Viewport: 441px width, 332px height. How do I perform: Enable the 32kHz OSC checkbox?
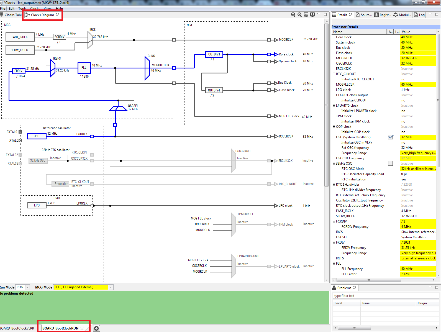coord(391,164)
